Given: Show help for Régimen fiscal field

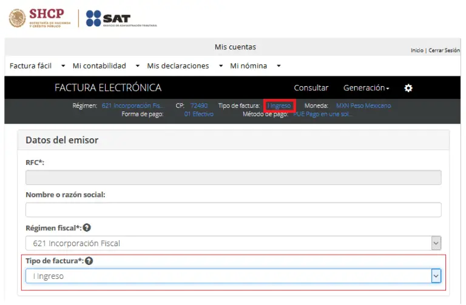Looking at the screenshot, I should click(87, 228).
